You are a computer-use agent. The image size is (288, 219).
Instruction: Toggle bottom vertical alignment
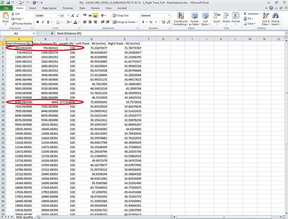[95, 15]
